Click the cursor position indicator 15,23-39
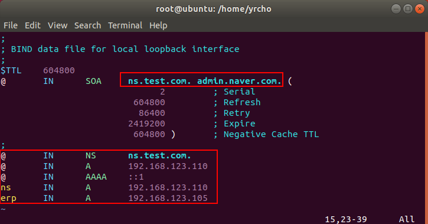 pos(346,219)
